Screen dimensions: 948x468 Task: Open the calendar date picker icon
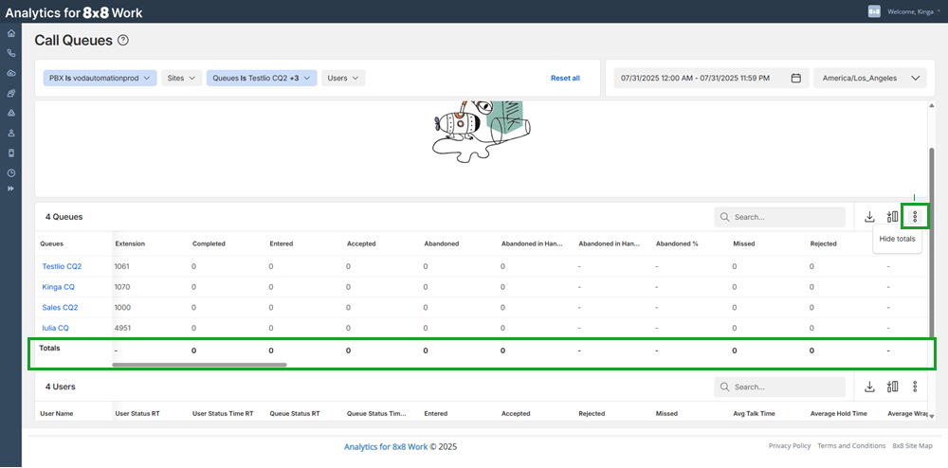click(796, 78)
